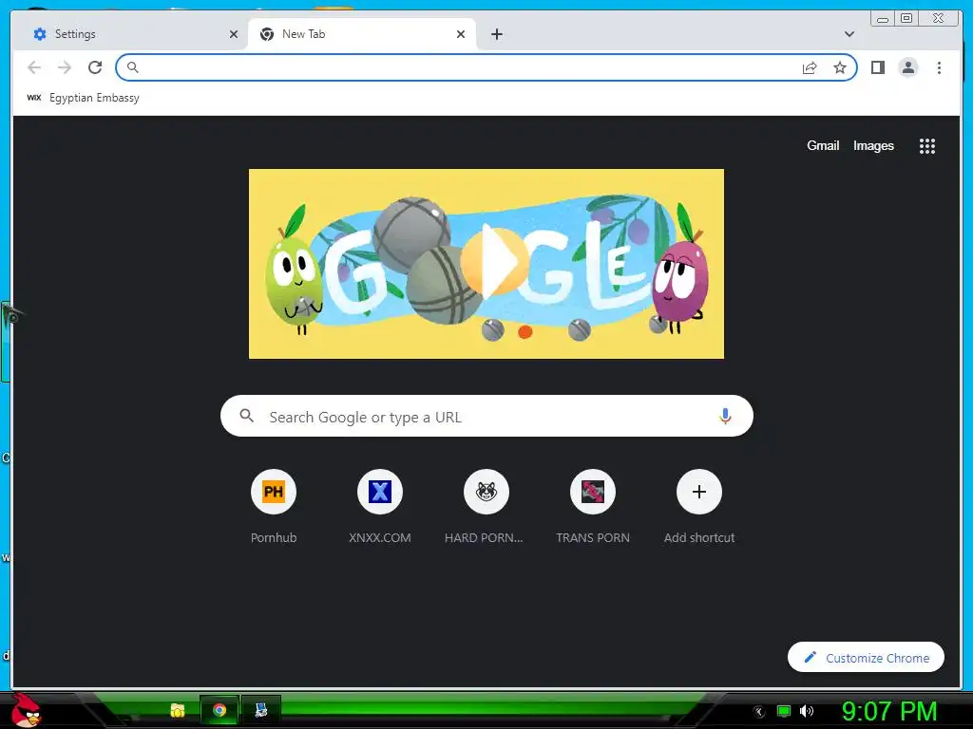Switch to the Settings tab
The image size is (973, 729).
click(130, 34)
